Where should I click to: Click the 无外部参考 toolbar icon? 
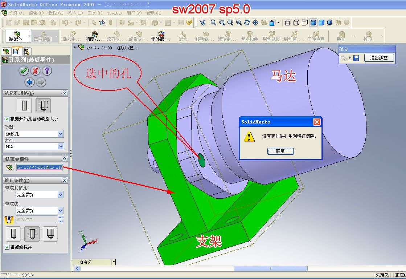point(160,36)
